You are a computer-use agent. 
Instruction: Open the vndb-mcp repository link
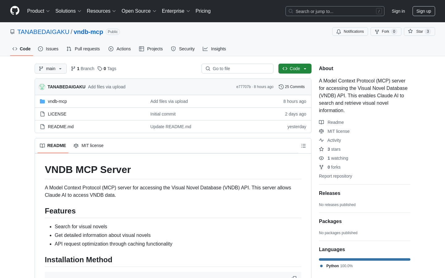pyautogui.click(x=88, y=32)
